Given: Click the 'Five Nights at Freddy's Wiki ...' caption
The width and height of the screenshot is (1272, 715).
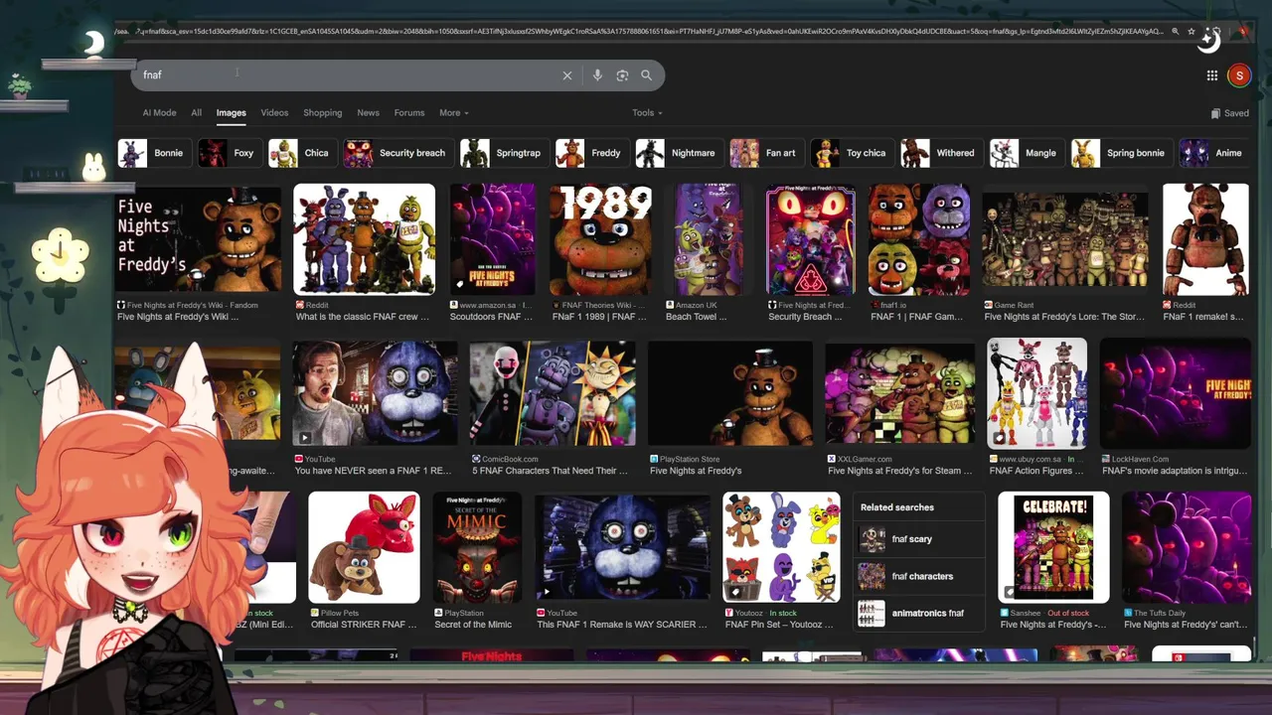Looking at the screenshot, I should click(178, 317).
